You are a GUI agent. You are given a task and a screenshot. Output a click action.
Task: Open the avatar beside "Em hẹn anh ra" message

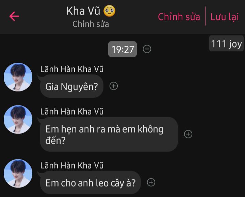tap(18, 119)
